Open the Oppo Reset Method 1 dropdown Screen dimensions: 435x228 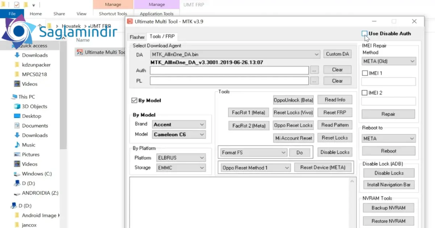pyautogui.click(x=256, y=168)
